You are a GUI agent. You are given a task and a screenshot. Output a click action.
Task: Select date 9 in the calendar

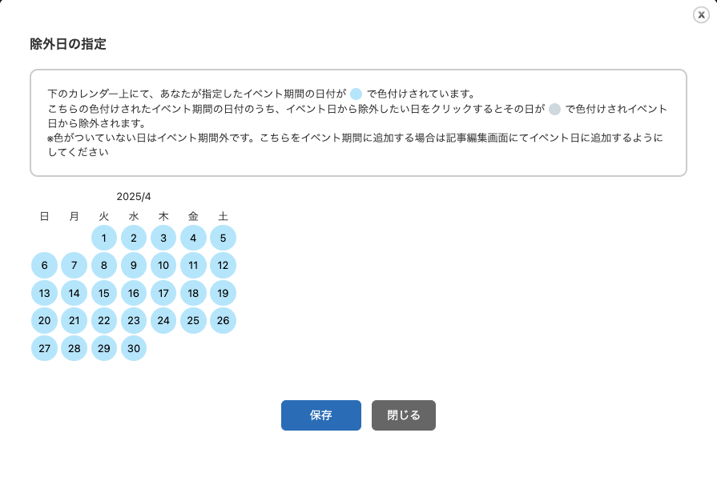coord(134,265)
